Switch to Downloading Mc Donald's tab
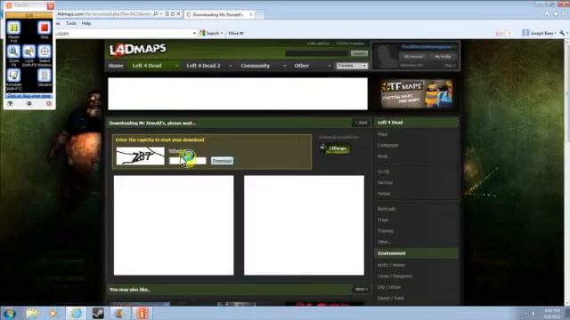The image size is (570, 320). pos(217,14)
